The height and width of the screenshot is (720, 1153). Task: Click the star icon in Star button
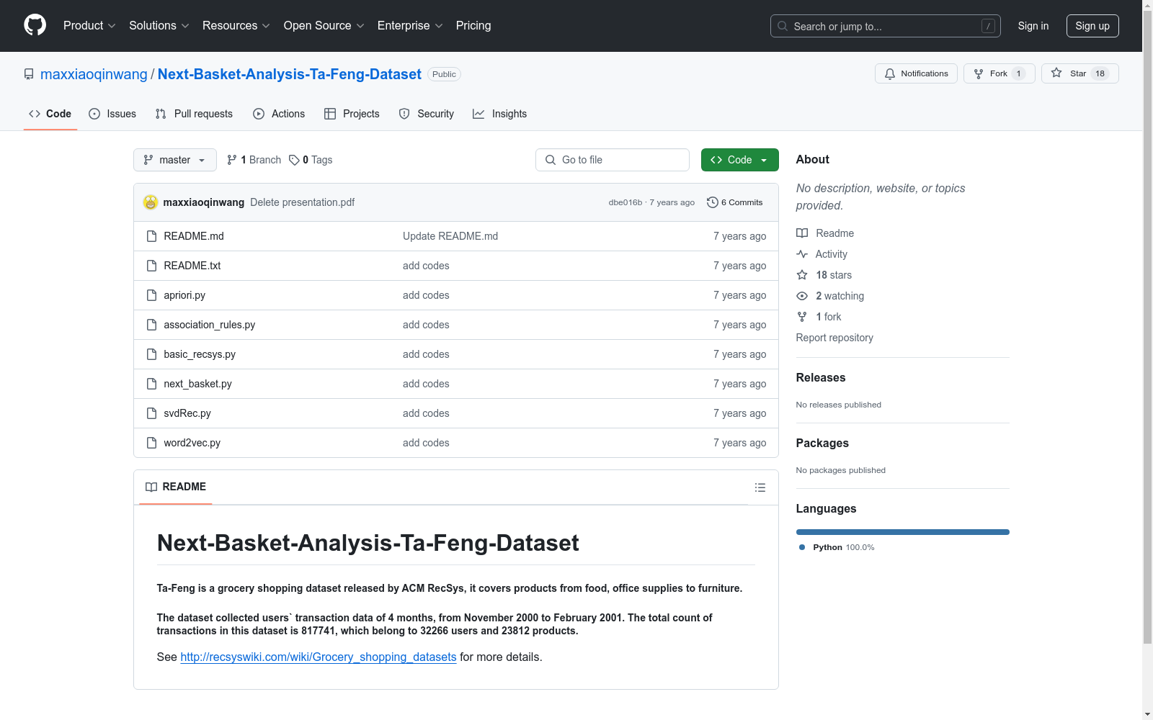[1056, 73]
